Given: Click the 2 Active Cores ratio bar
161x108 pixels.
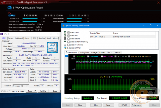Looking at the screenshot, I should (x=76, y=18).
